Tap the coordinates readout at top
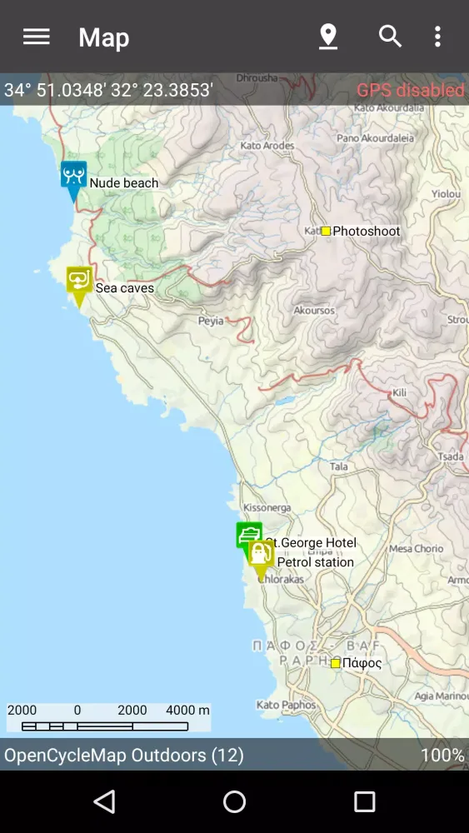This screenshot has width=469, height=833. pyautogui.click(x=109, y=90)
